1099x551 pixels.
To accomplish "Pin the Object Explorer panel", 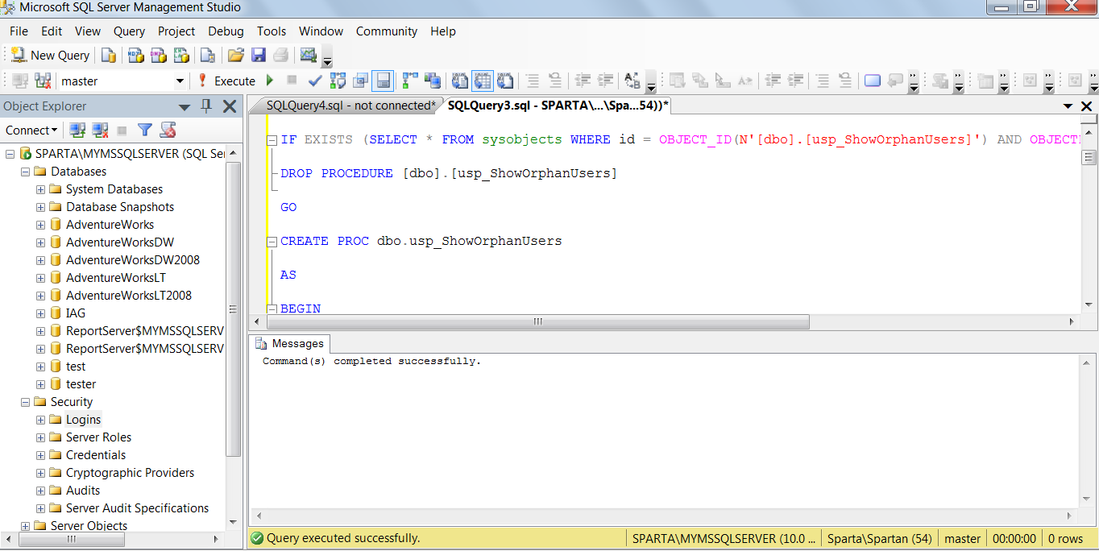I will [206, 106].
